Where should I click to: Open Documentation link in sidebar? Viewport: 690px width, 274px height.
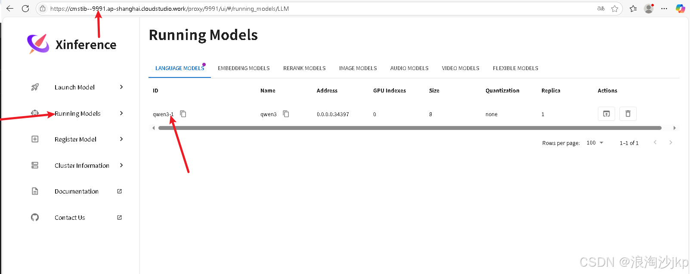(77, 191)
